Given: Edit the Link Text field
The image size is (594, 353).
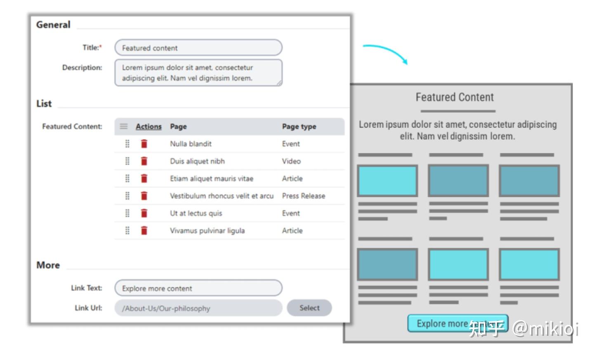Looking at the screenshot, I should 198,288.
